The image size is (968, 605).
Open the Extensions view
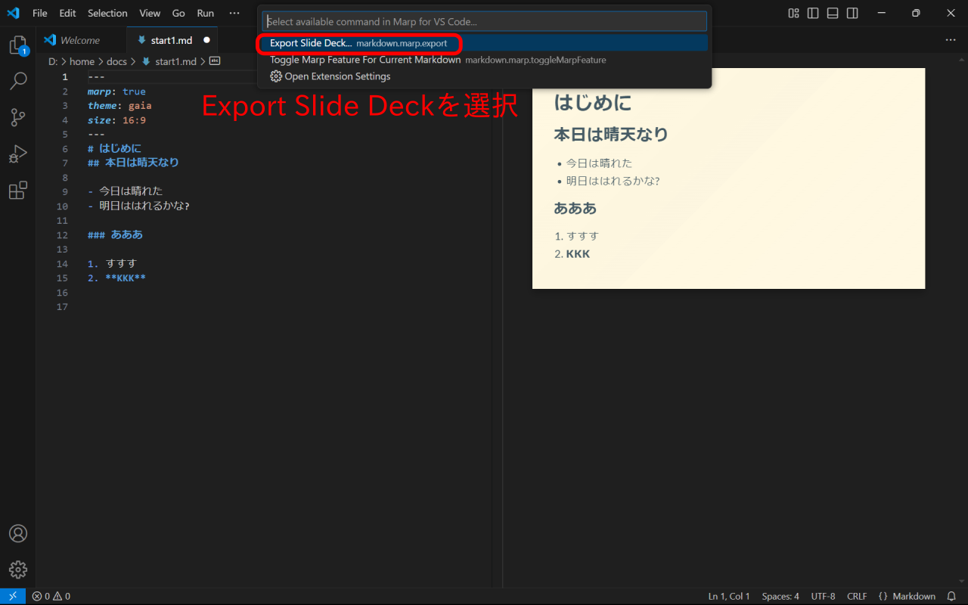18,191
